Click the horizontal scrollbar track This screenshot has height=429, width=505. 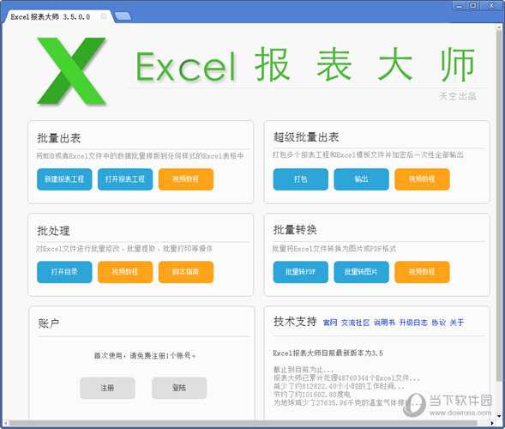[x=244, y=423]
